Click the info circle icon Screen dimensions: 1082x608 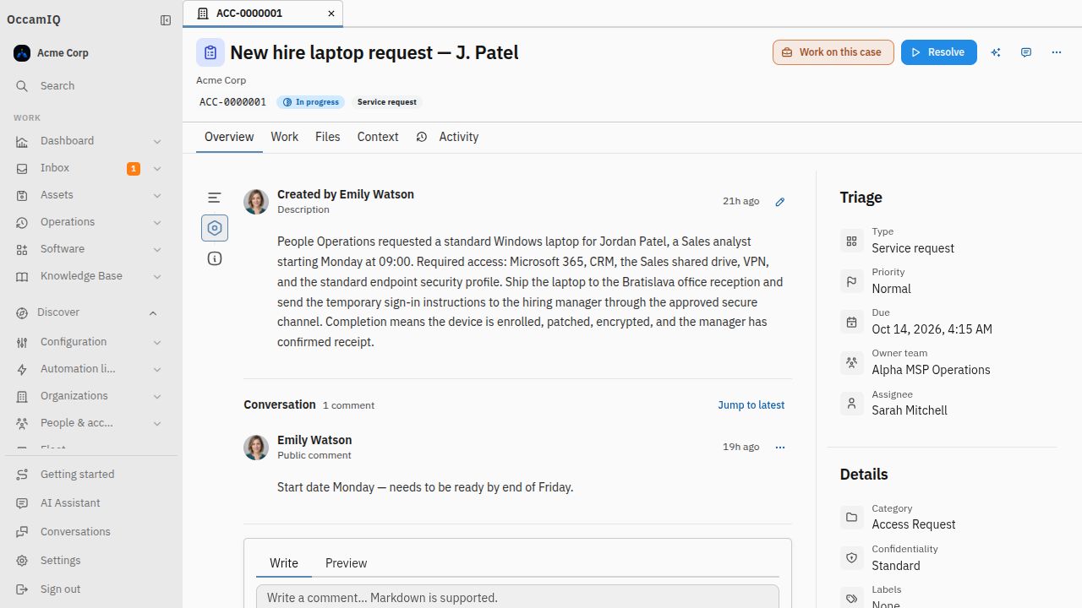click(215, 258)
